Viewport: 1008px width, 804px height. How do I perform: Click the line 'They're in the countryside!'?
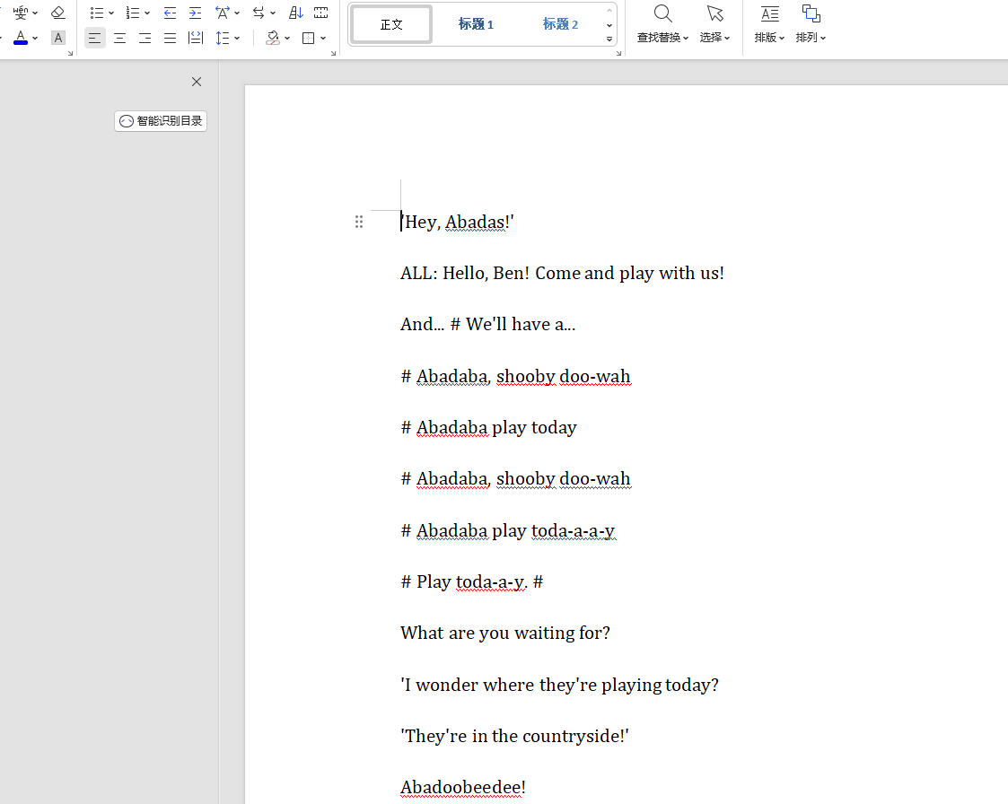click(514, 737)
